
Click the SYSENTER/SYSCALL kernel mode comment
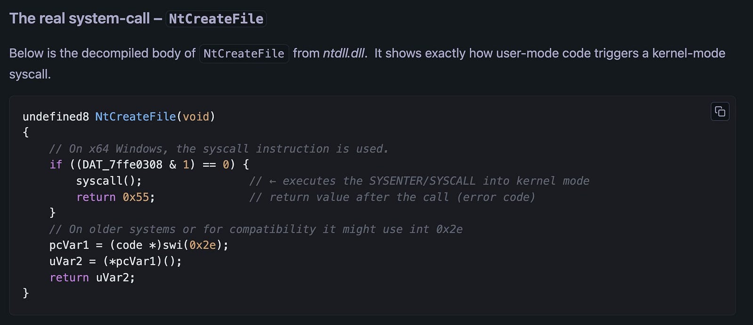tap(419, 181)
